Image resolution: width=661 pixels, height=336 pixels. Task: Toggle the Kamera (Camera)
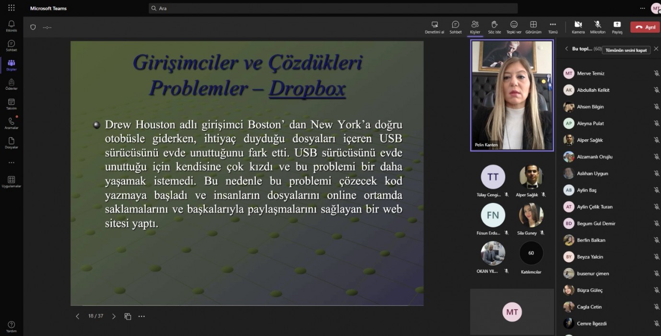tap(578, 27)
